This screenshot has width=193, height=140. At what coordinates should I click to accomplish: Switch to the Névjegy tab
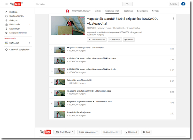point(156,11)
